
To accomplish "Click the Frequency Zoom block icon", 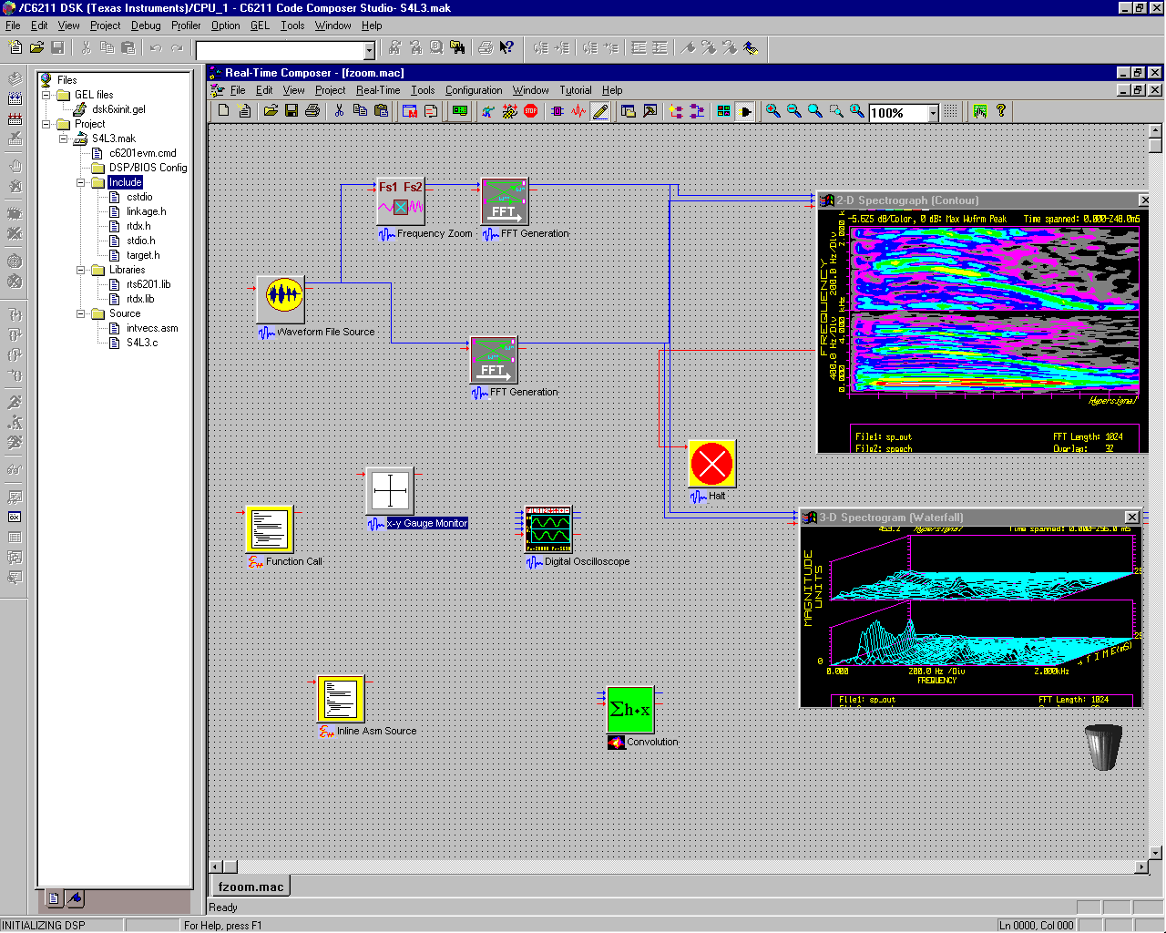I will [401, 200].
